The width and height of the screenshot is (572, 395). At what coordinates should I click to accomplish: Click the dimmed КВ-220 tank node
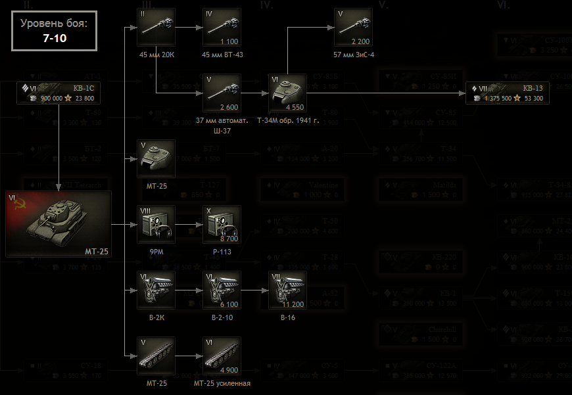click(x=421, y=262)
